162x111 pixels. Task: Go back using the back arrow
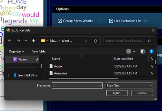tap(10, 41)
